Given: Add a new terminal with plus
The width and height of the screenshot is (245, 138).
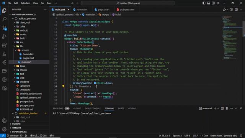Looking at the screenshot, I should [x=215, y=108].
